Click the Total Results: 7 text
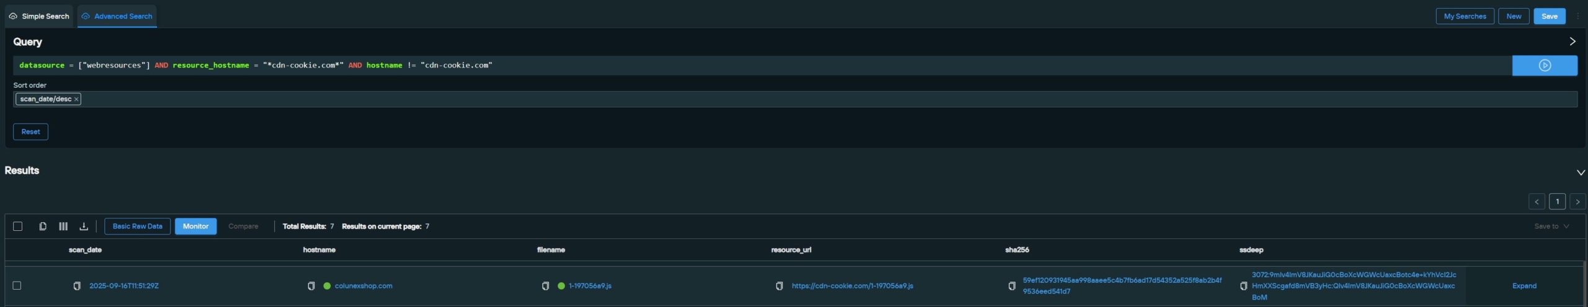1588x307 pixels. pyautogui.click(x=308, y=227)
